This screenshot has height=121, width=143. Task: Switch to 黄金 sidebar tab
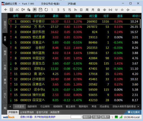coord(5,81)
